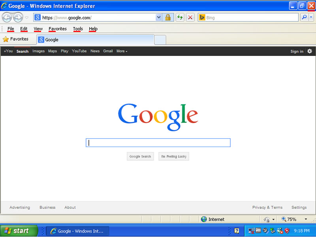Image resolution: width=316 pixels, height=237 pixels.
Task: Click the Google favicon in the address bar
Action: [38, 17]
